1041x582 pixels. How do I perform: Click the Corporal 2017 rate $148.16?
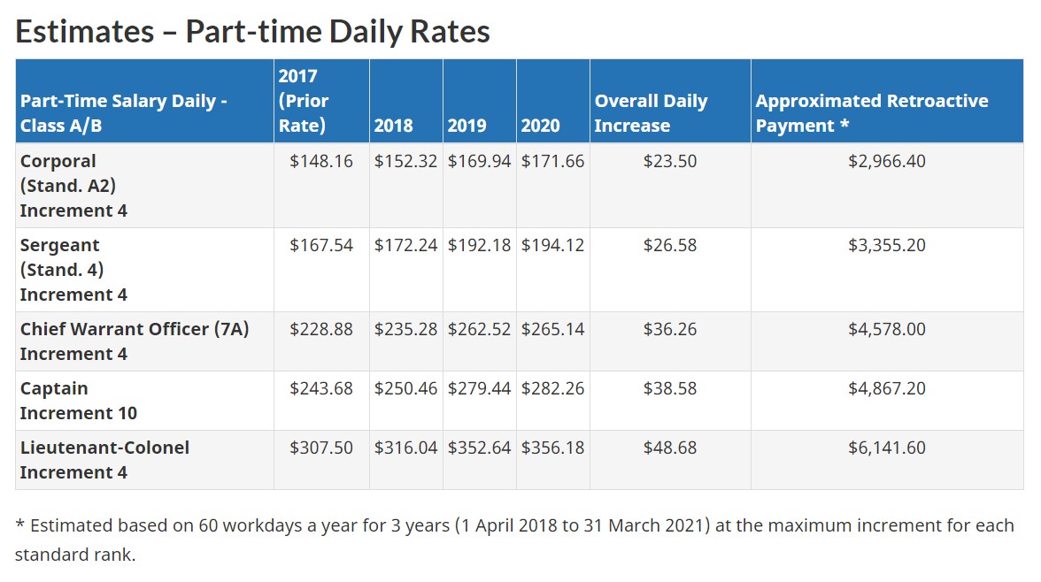pos(321,161)
